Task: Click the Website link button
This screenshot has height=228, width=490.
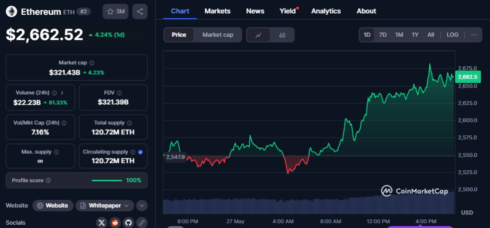Action: tap(53, 206)
